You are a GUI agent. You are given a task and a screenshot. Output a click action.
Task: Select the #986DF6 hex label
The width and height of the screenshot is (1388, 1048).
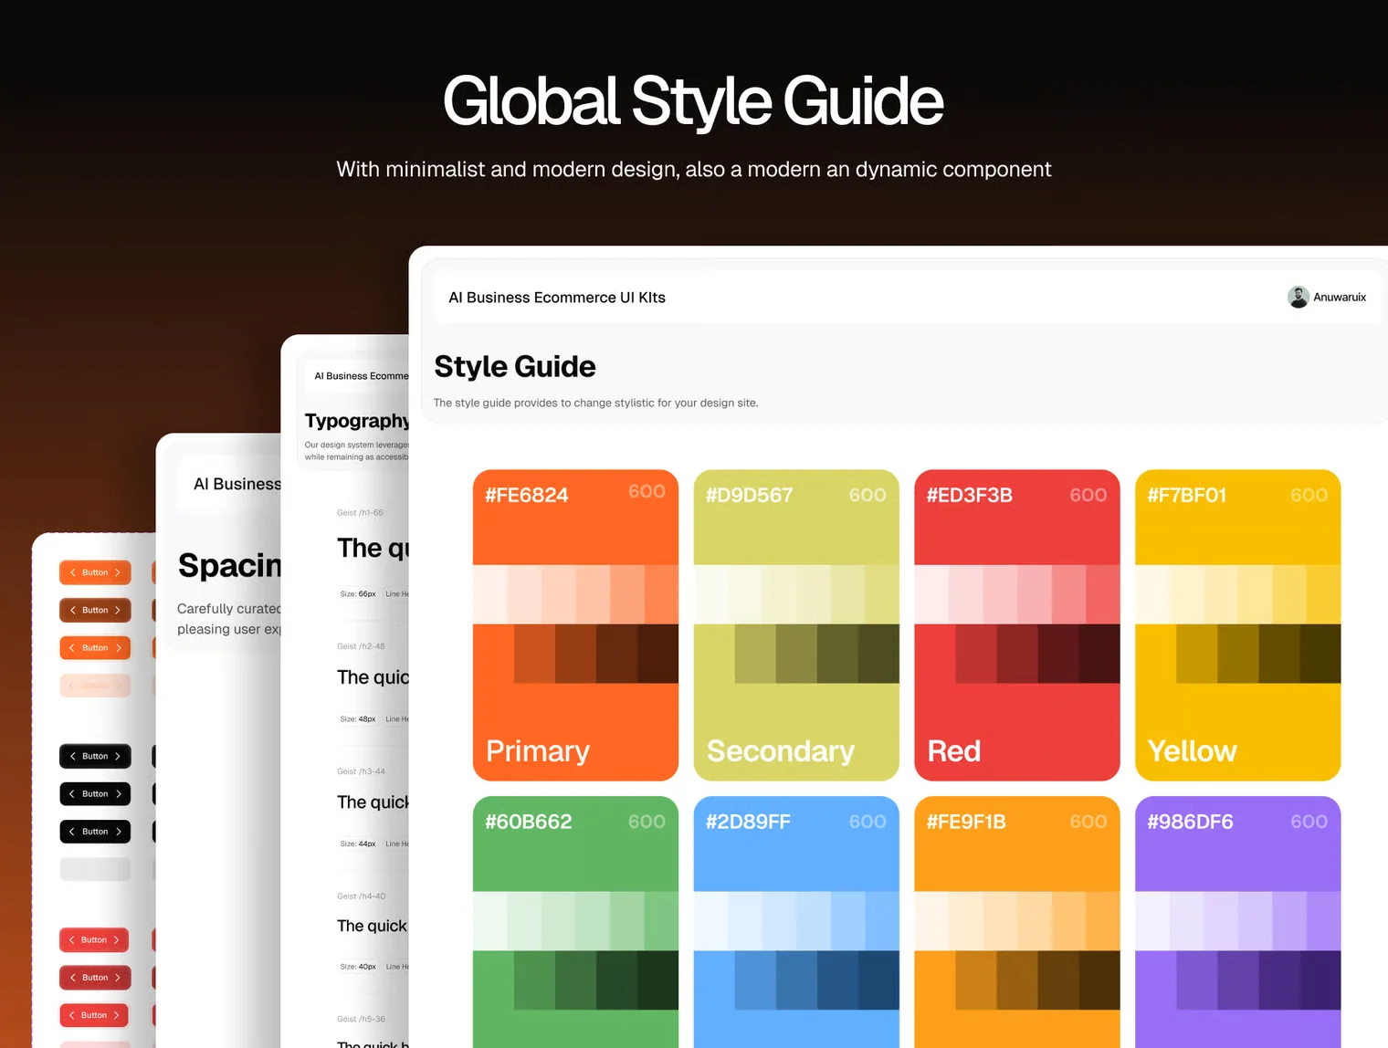coord(1191,822)
